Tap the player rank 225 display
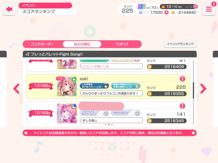Image resolution: width=218 pixels, height=163 pixels. [x=128, y=9]
